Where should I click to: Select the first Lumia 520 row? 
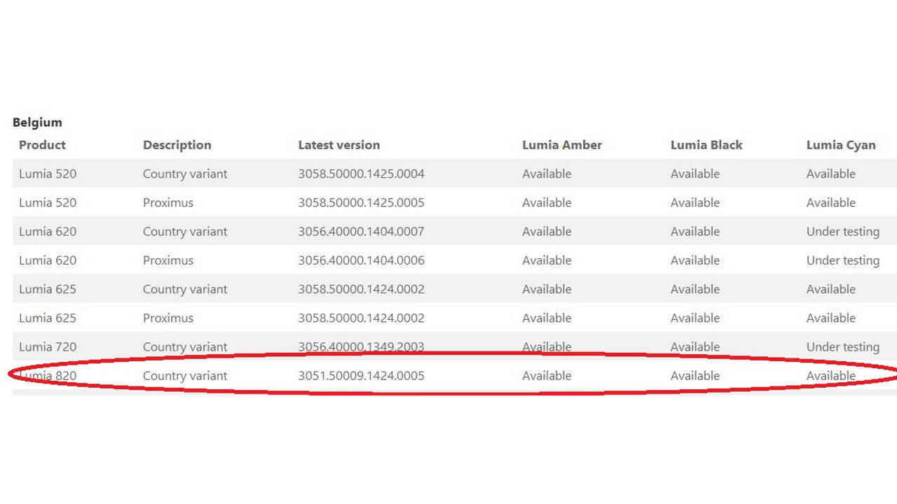pyautogui.click(x=48, y=174)
